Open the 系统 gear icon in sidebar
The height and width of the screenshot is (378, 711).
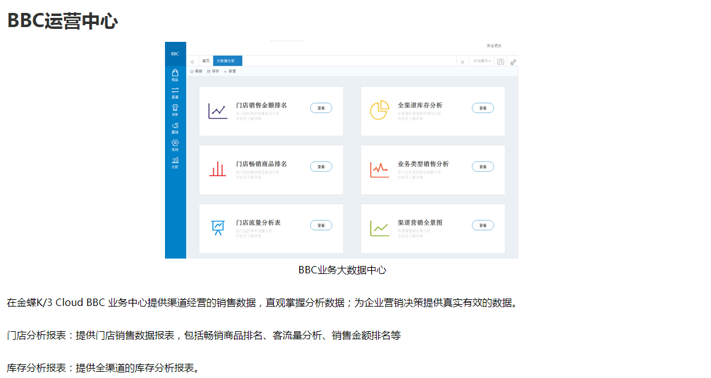[x=175, y=145]
